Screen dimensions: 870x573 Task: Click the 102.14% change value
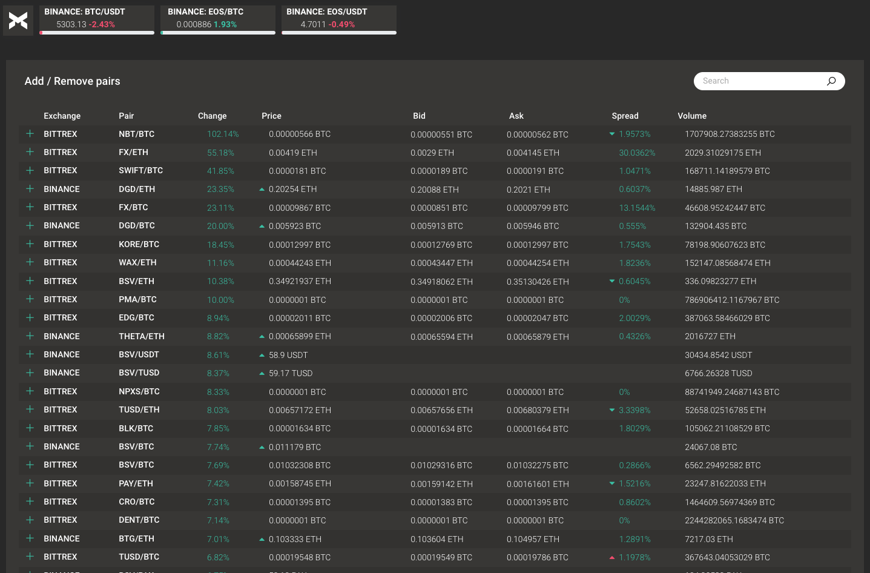click(x=223, y=134)
